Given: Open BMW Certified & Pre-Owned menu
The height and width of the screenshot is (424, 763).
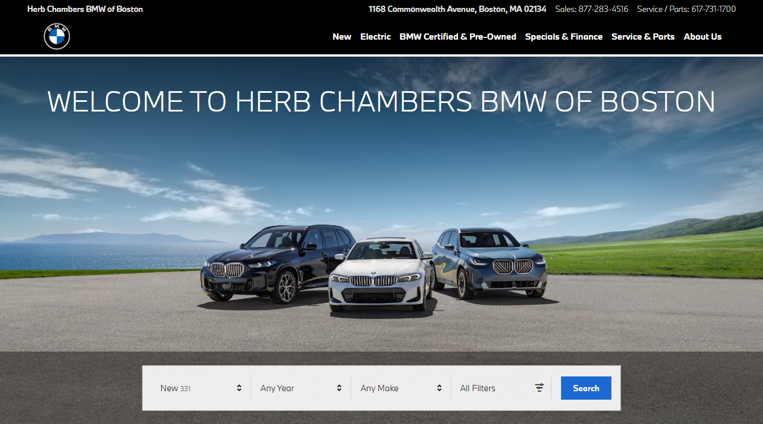Looking at the screenshot, I should click(458, 37).
